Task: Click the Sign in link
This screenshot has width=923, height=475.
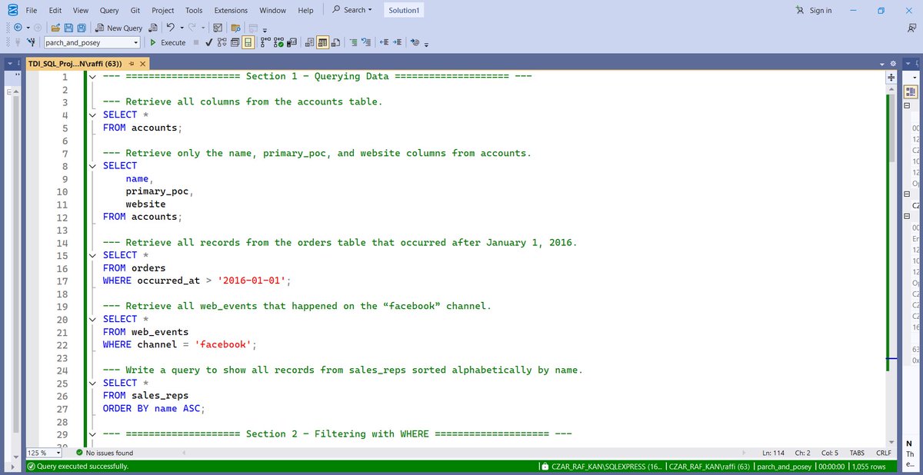Action: [x=821, y=11]
